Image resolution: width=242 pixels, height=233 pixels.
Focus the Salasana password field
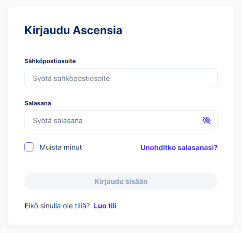tap(112, 120)
